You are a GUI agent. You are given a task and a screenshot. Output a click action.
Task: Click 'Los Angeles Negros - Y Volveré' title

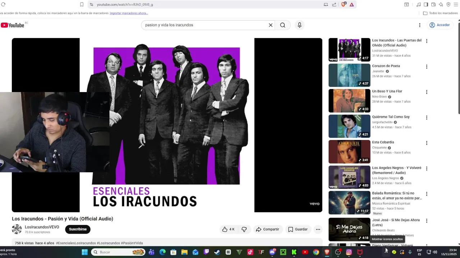[x=397, y=170]
